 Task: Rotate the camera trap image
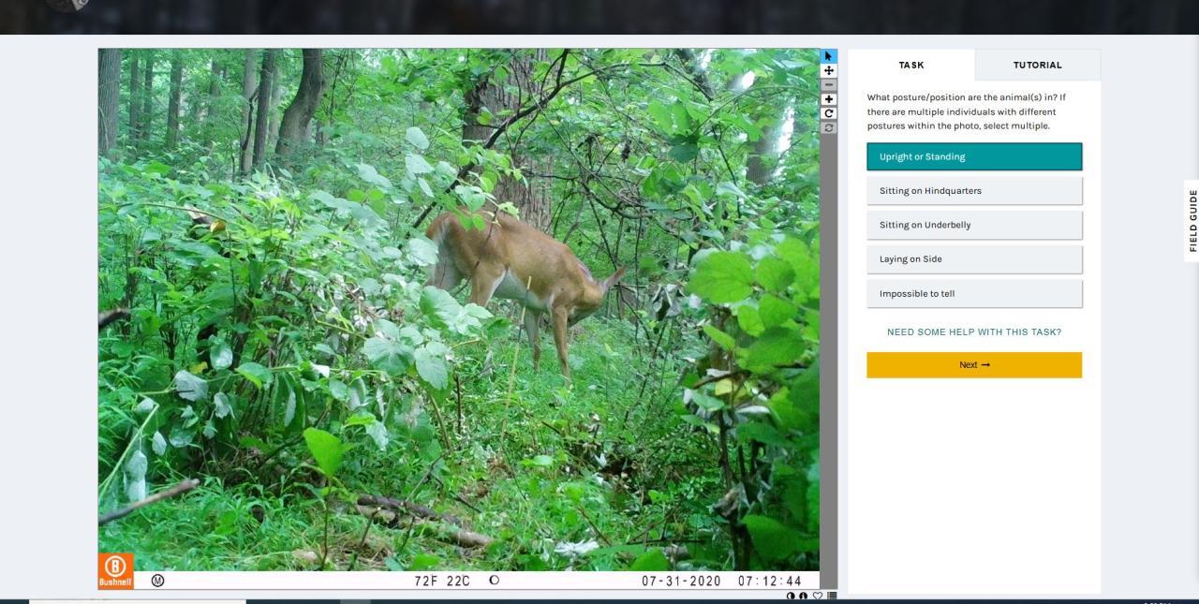click(x=828, y=113)
